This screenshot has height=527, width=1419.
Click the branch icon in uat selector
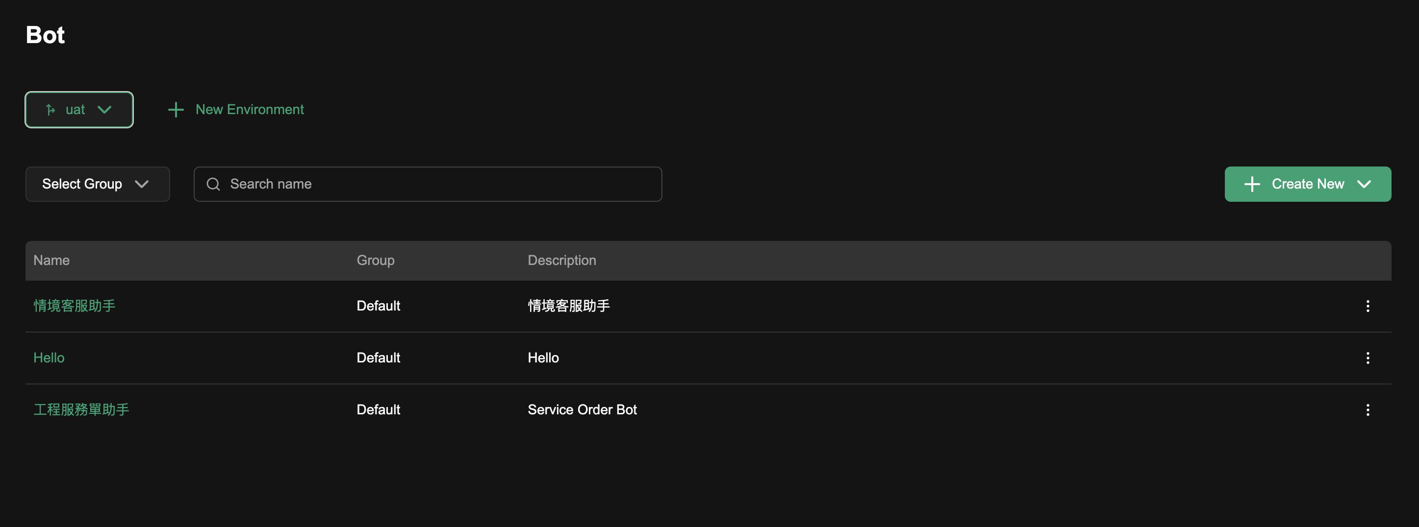coord(51,110)
